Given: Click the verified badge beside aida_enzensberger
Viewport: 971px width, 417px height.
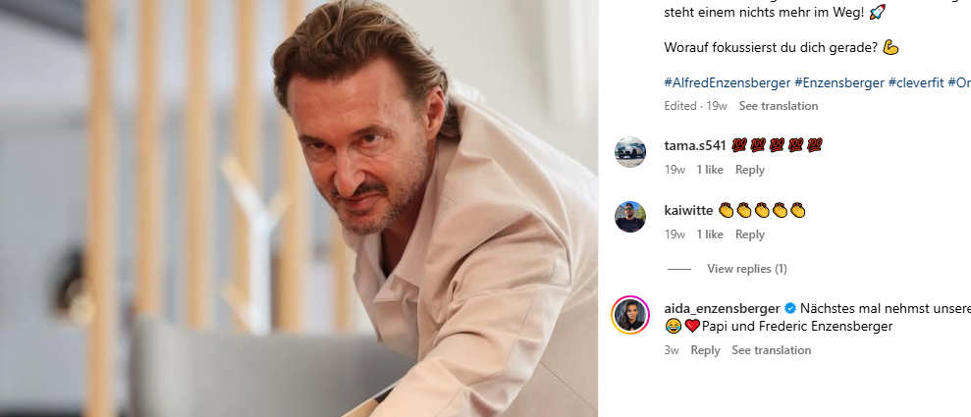Looking at the screenshot, I should [790, 308].
